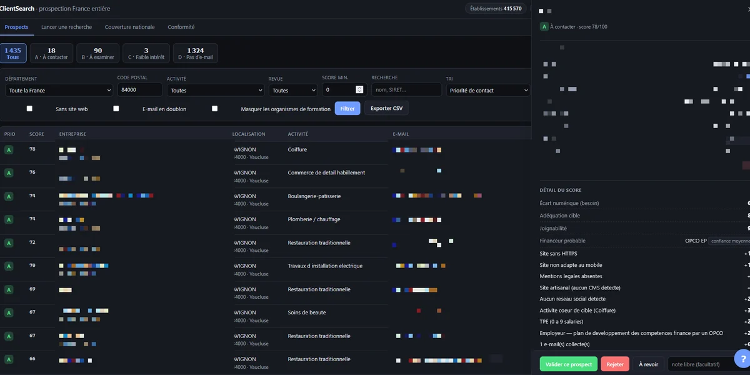The height and width of the screenshot is (375, 750).
Task: Open the Conformité tab
Action: click(x=181, y=27)
